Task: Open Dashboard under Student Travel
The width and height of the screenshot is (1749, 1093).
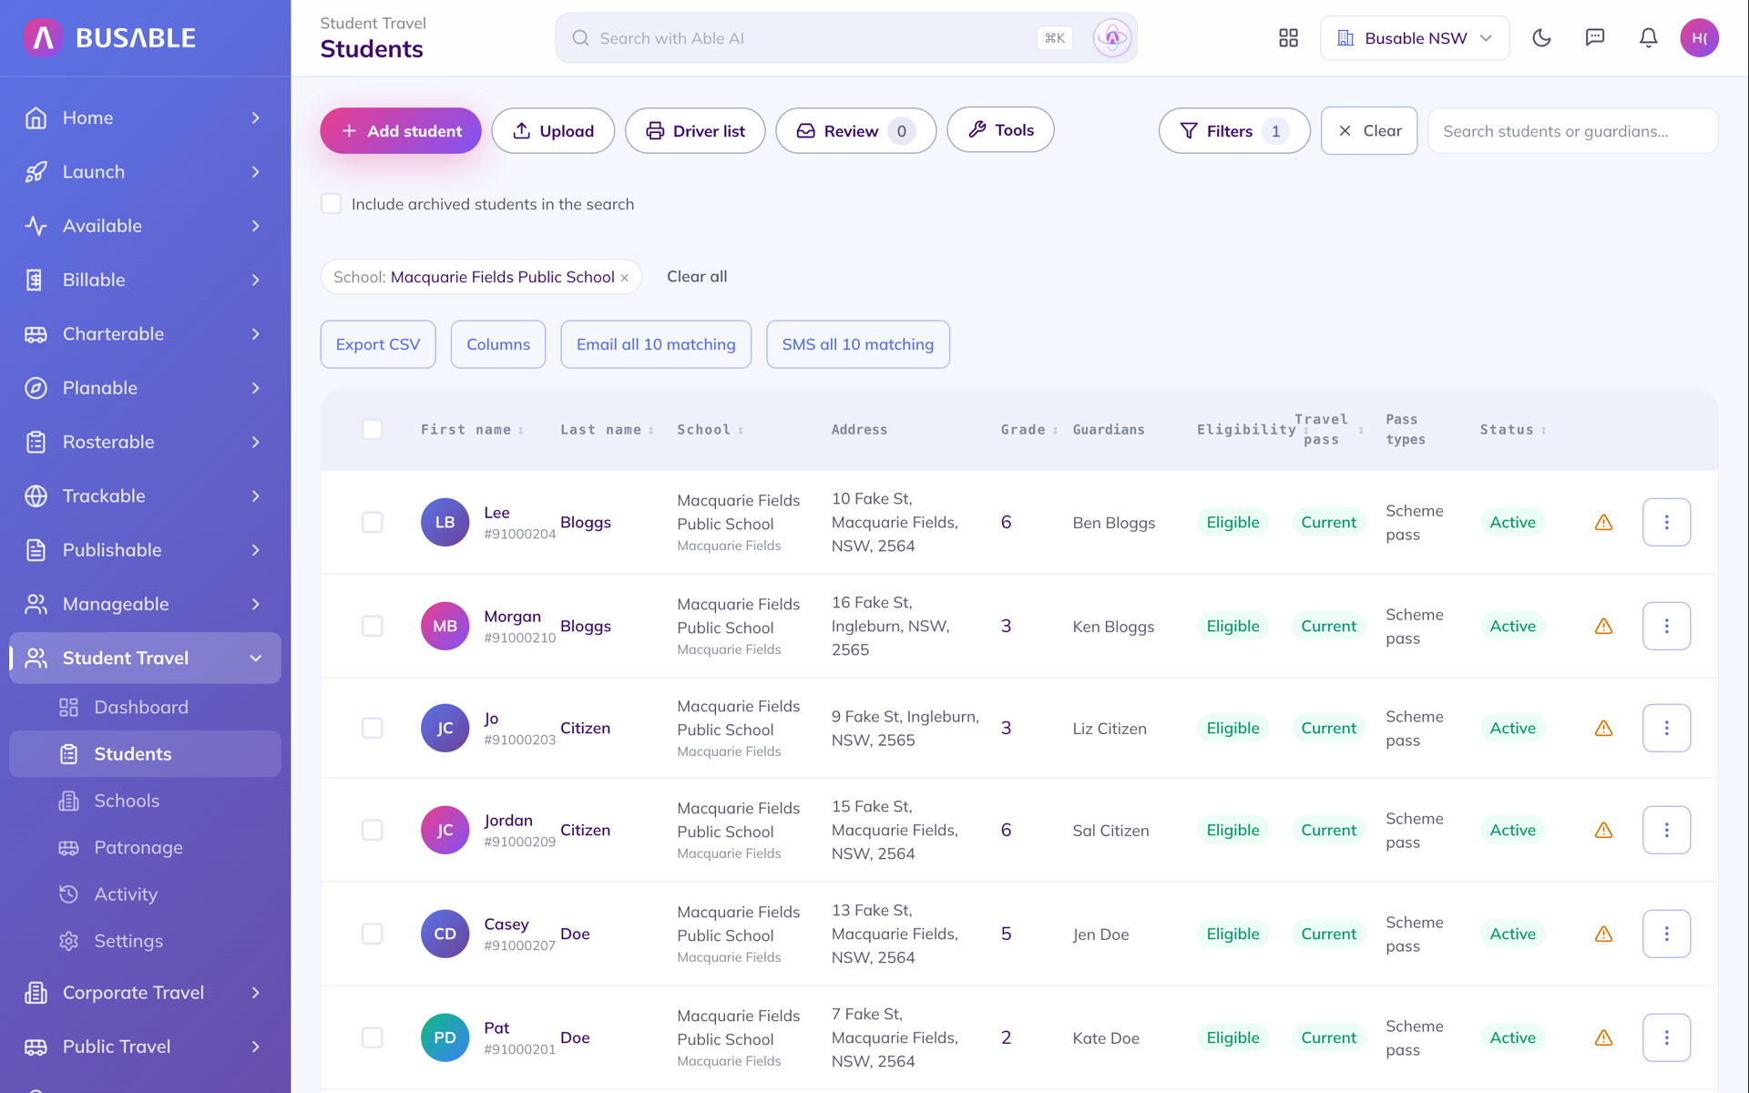Action: coord(145,707)
